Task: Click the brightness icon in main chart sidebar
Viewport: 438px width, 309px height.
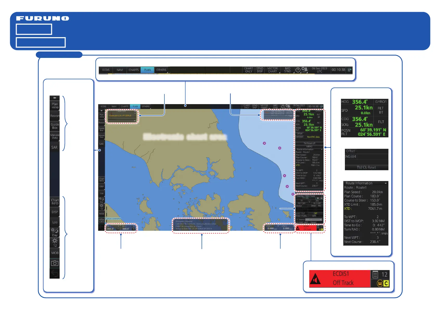Action: [101, 207]
